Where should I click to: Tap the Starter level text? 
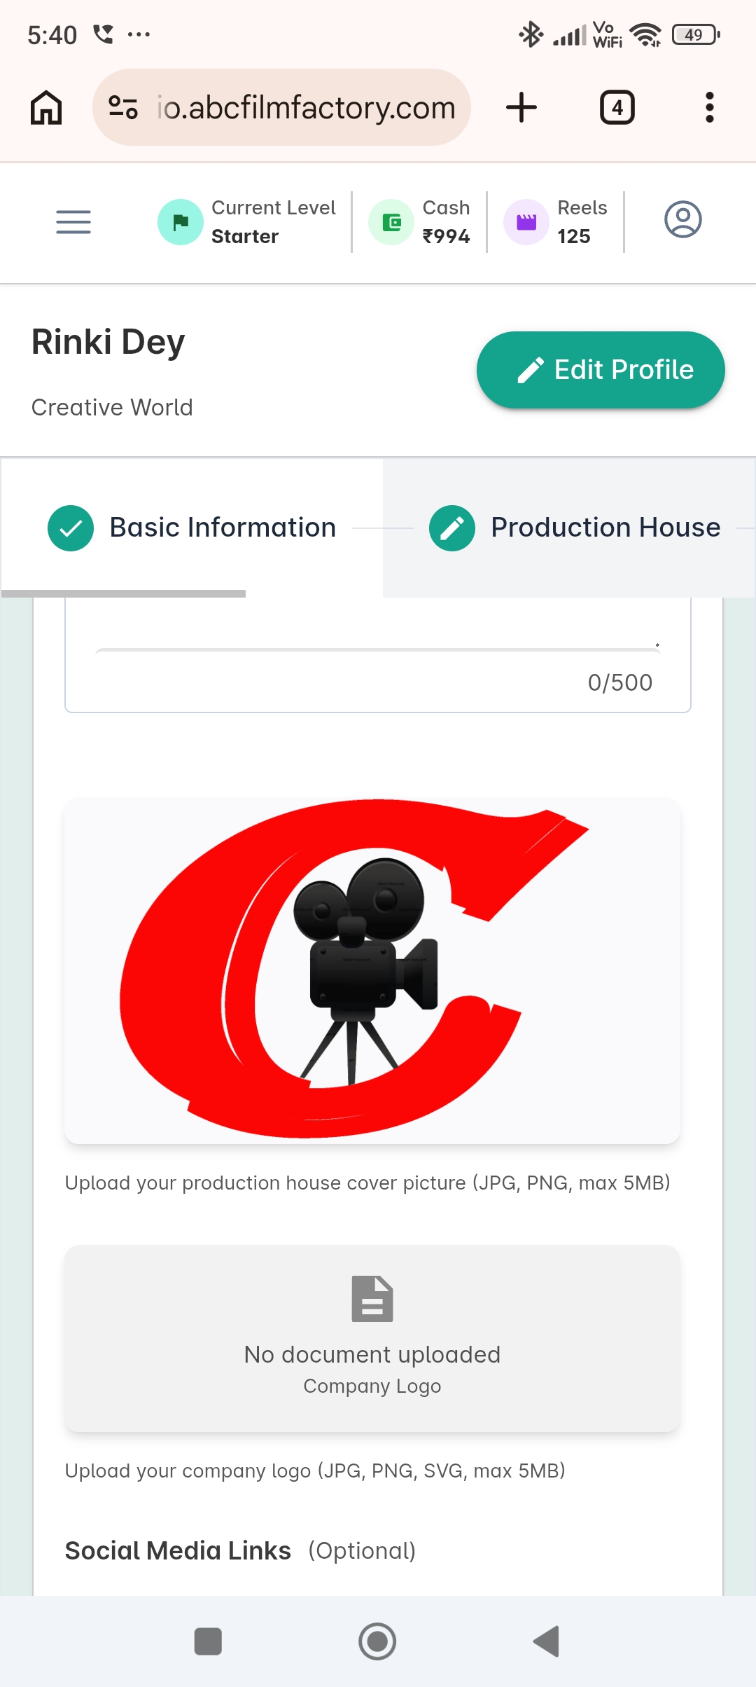245,237
